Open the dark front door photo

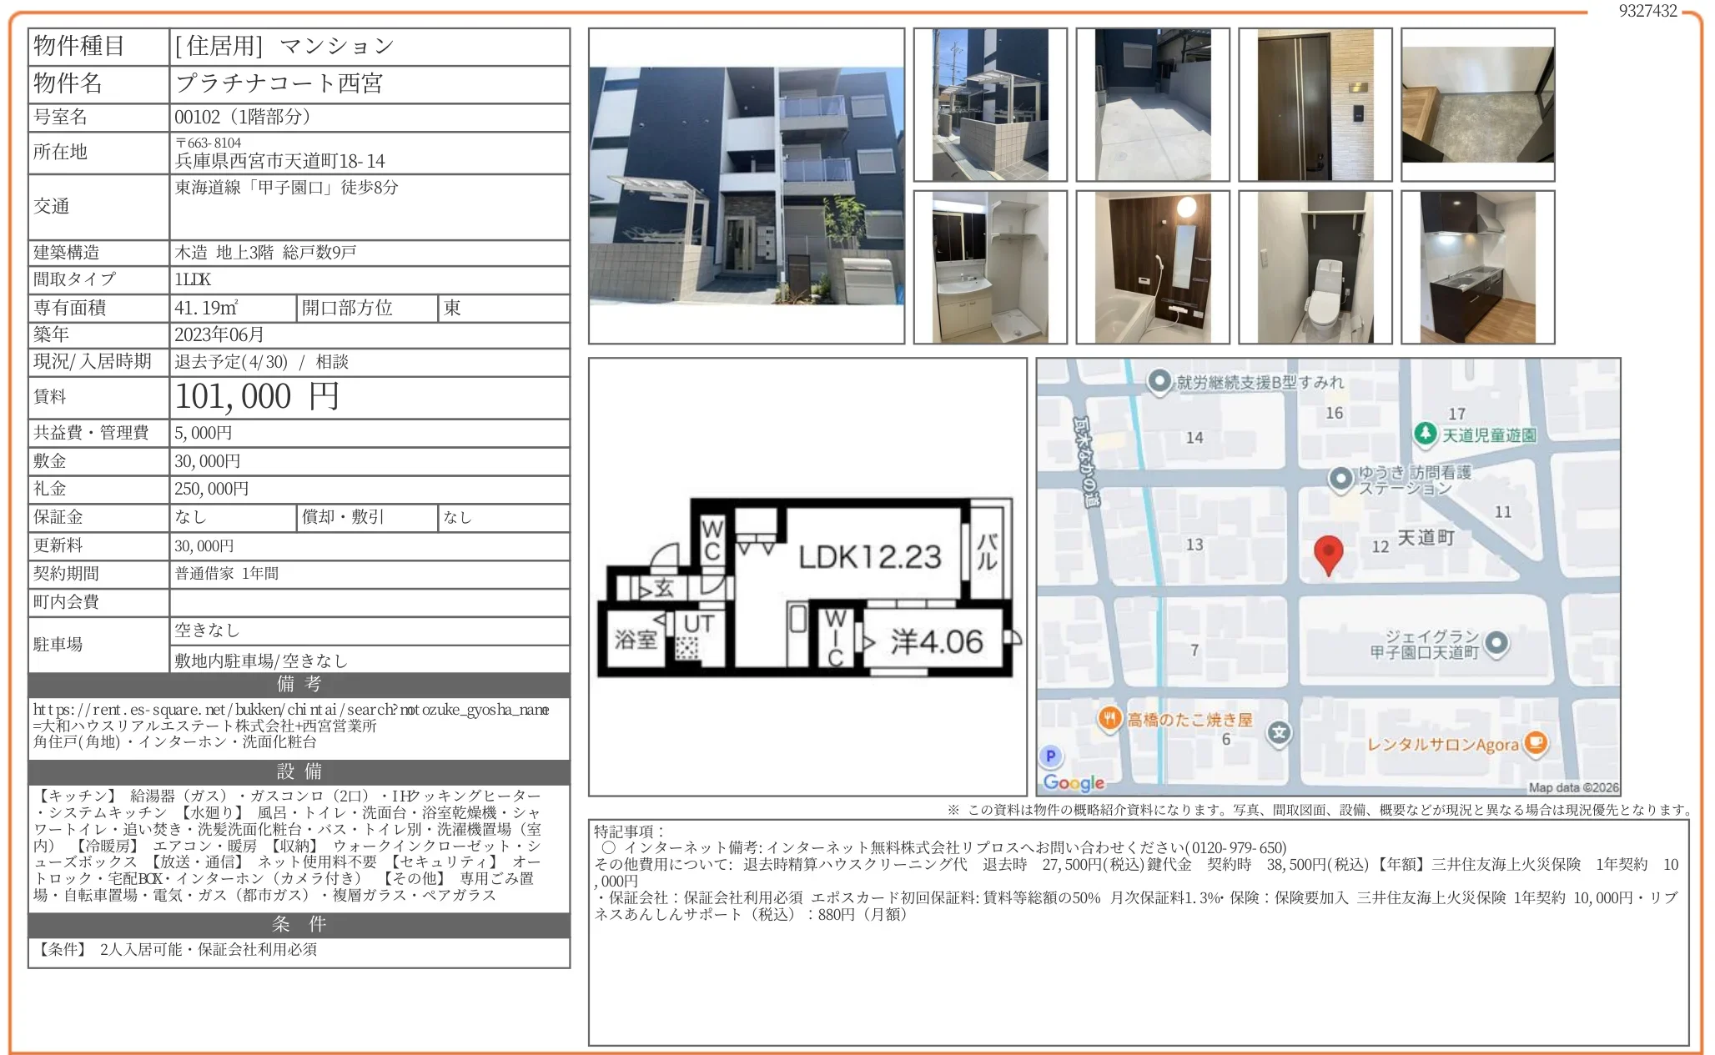click(x=1315, y=104)
